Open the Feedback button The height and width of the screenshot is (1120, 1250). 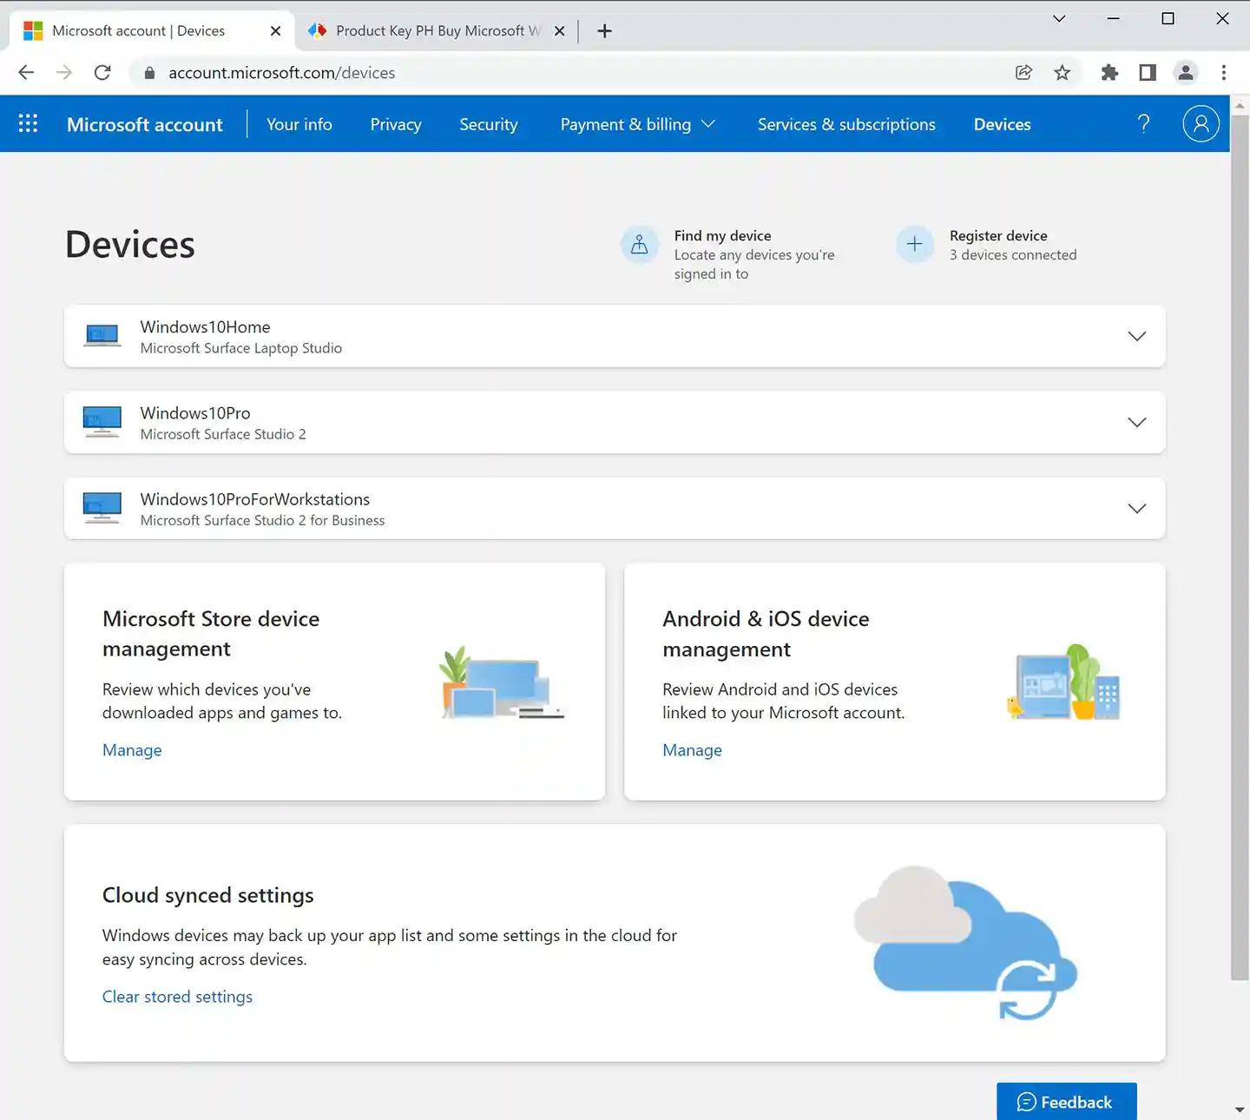pyautogui.click(x=1066, y=1101)
